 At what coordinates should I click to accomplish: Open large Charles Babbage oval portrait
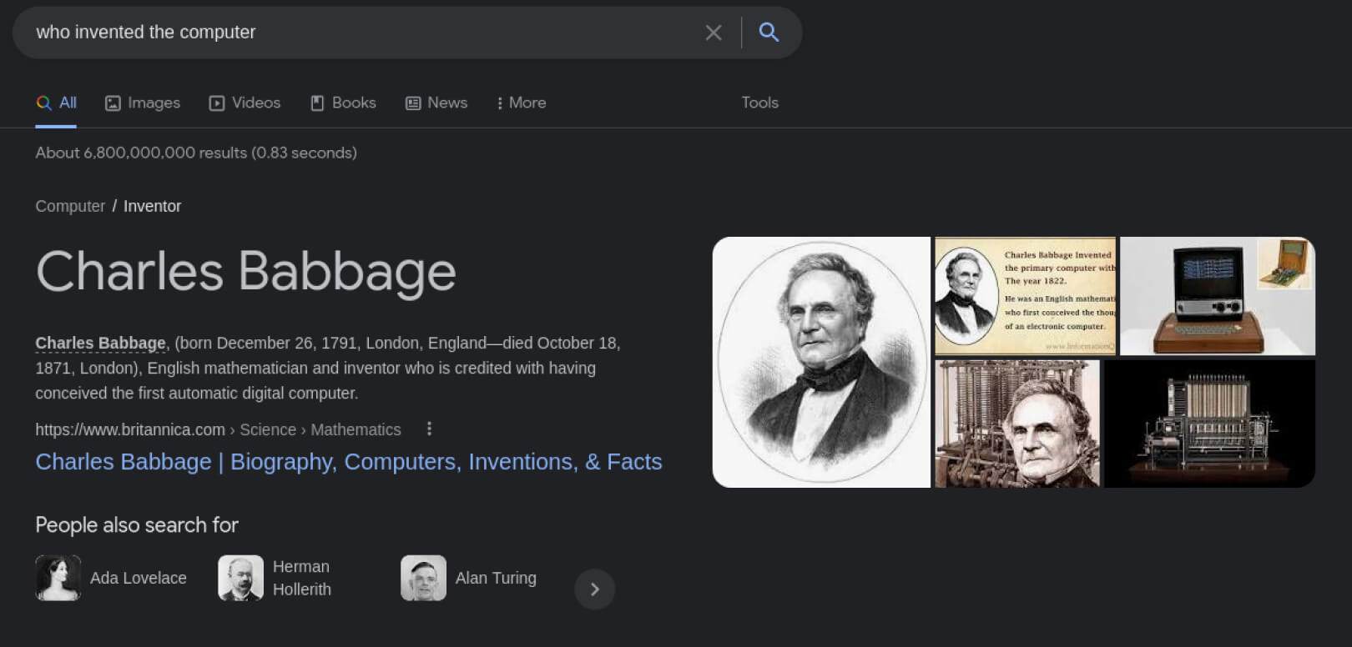pyautogui.click(x=821, y=362)
